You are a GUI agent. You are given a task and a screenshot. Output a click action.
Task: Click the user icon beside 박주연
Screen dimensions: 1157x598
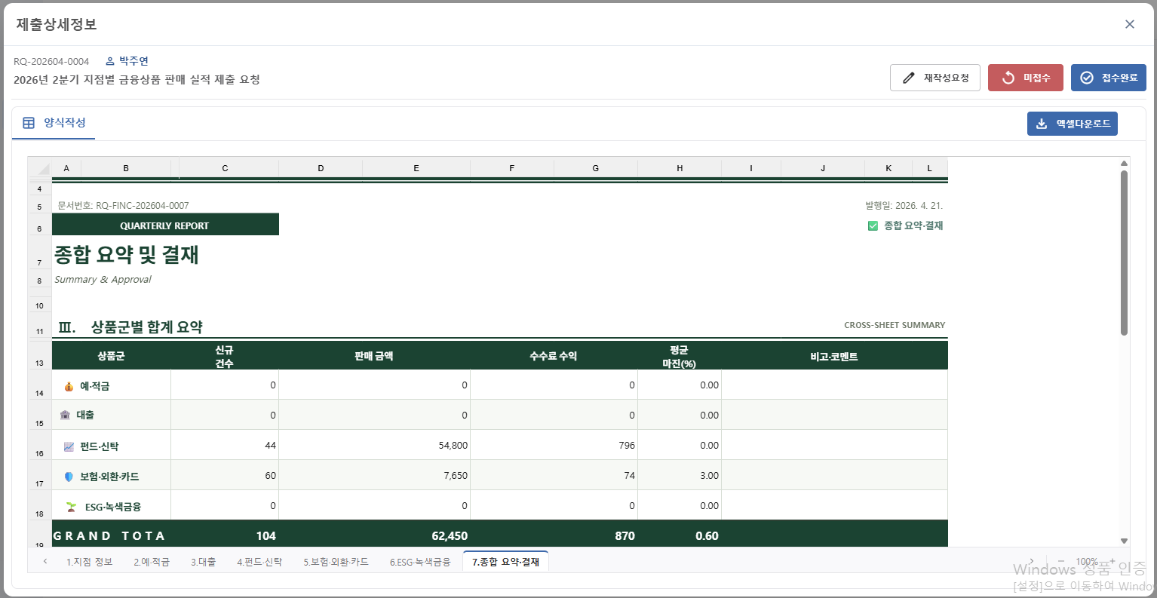coord(110,61)
